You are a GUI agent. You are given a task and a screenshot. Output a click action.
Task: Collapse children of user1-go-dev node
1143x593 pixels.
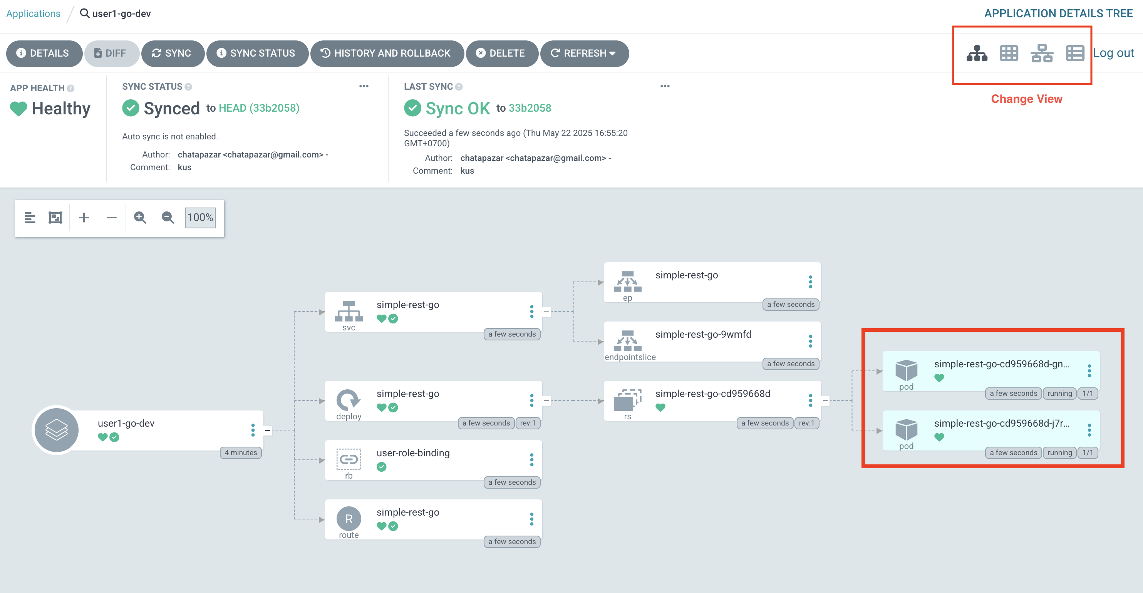click(x=268, y=430)
